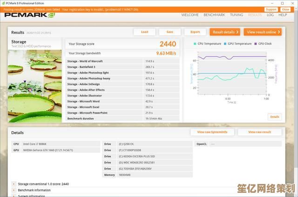Click the CPU Clock legend swatch
This screenshot has height=197, width=298.
[256, 44]
